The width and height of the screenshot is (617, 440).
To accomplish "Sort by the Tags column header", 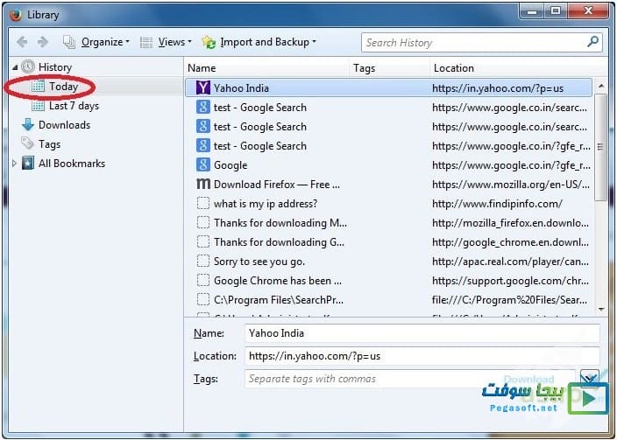I will (x=390, y=68).
